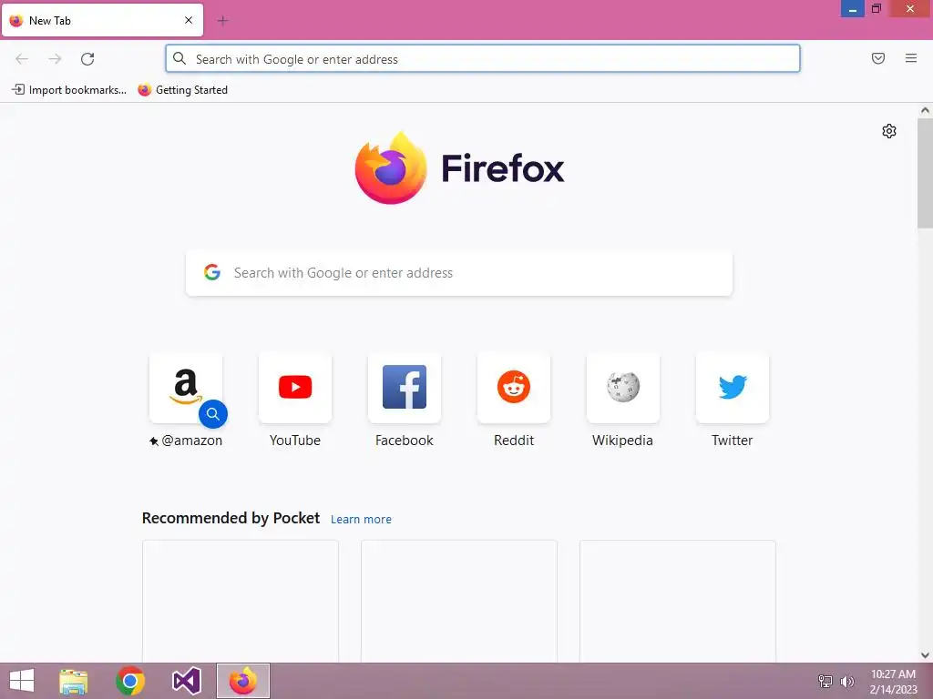Screen dimensions: 933x699
Task: Click the Google G logo in search box
Action: point(211,272)
